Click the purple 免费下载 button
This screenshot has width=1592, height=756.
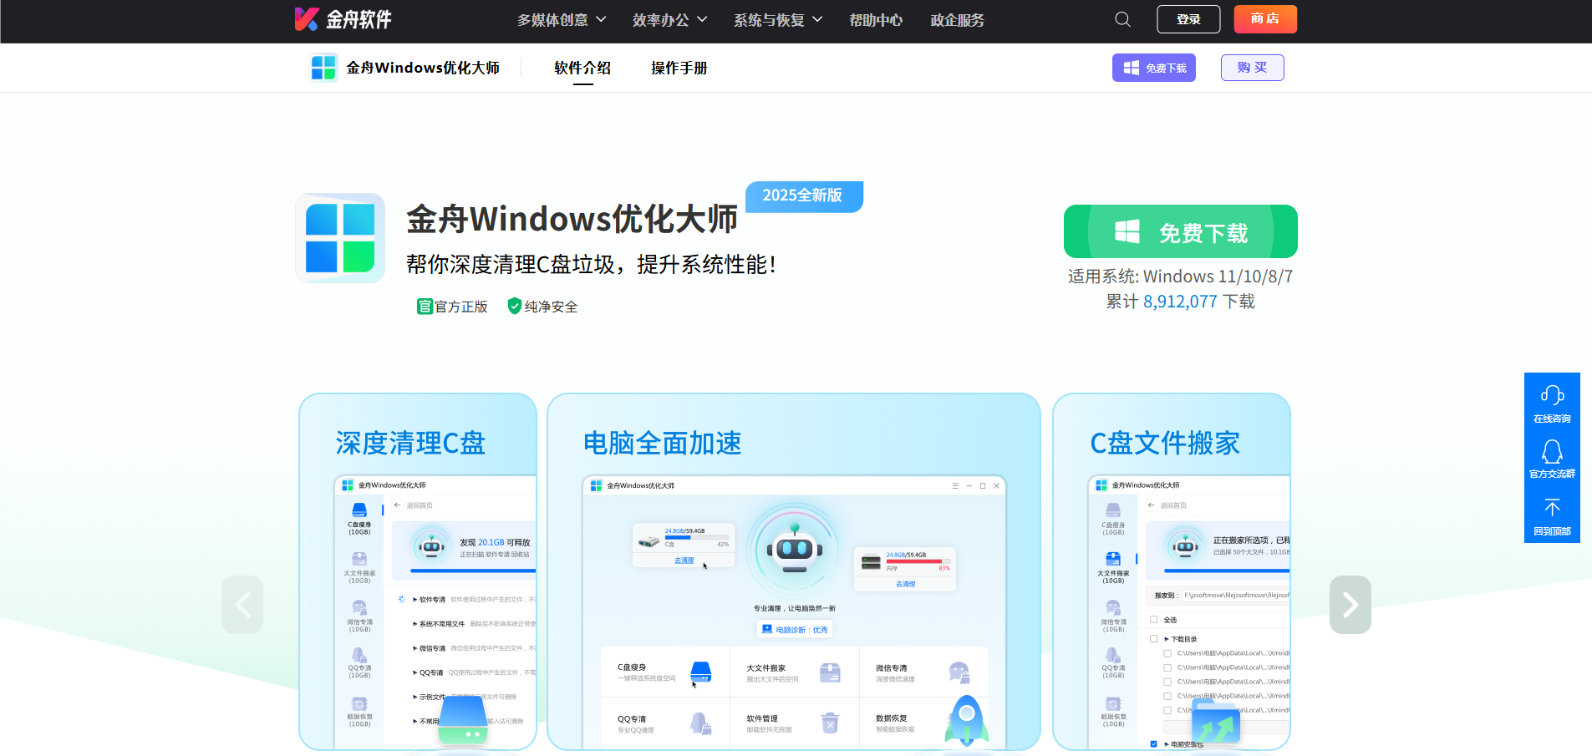tap(1154, 68)
